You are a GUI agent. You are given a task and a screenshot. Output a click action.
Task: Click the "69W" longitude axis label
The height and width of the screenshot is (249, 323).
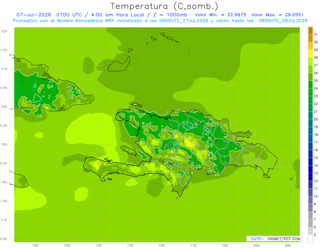[256, 246]
